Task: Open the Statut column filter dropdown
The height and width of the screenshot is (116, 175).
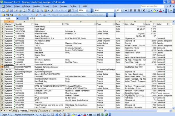Action: pos(169,24)
